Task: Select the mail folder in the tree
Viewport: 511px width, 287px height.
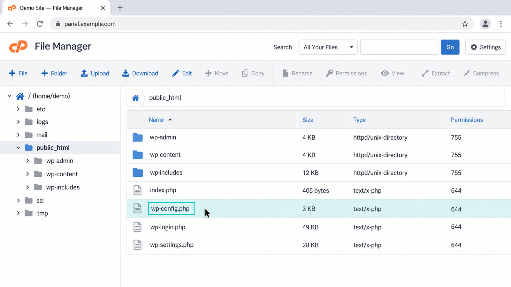Action: pyautogui.click(x=42, y=135)
